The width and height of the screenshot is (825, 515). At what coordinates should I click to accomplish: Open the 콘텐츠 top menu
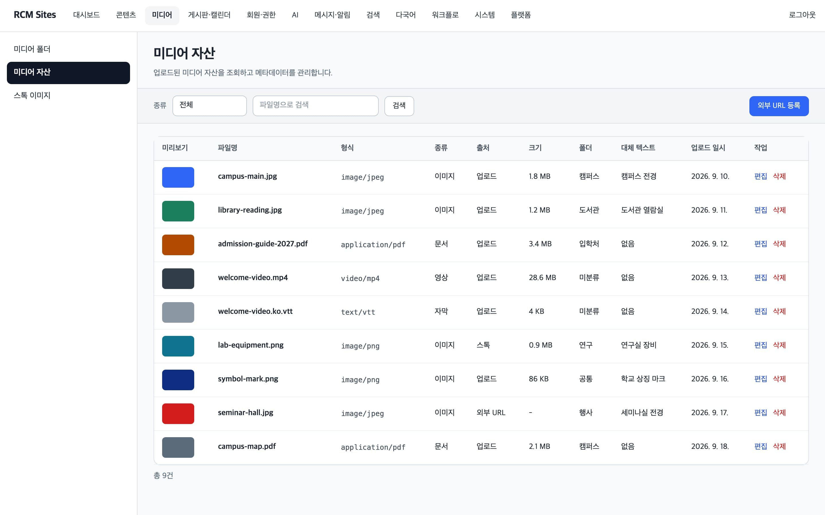pyautogui.click(x=126, y=15)
